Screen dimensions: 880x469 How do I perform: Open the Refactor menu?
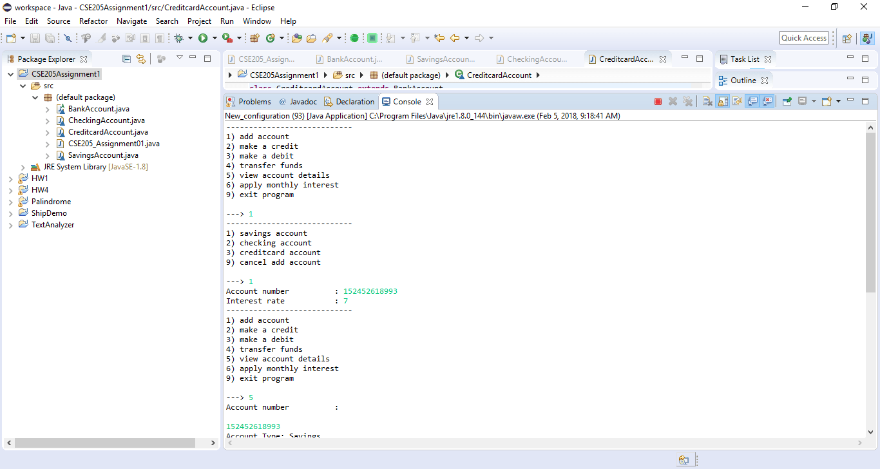93,21
